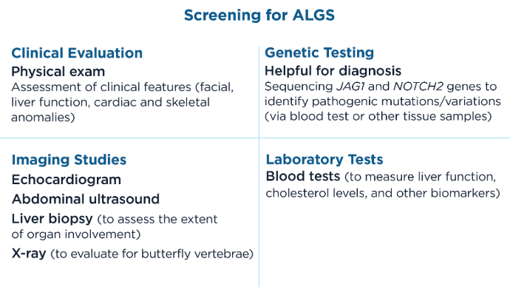Select the Imaging Studies heading
This screenshot has height=287, width=510.
(69, 160)
